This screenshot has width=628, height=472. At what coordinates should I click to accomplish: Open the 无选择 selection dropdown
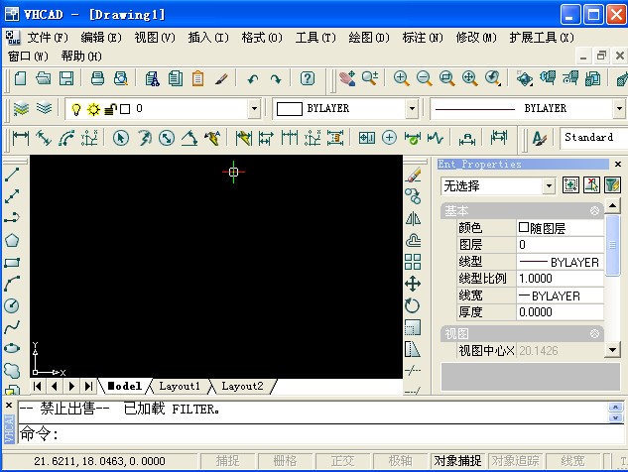click(x=549, y=185)
